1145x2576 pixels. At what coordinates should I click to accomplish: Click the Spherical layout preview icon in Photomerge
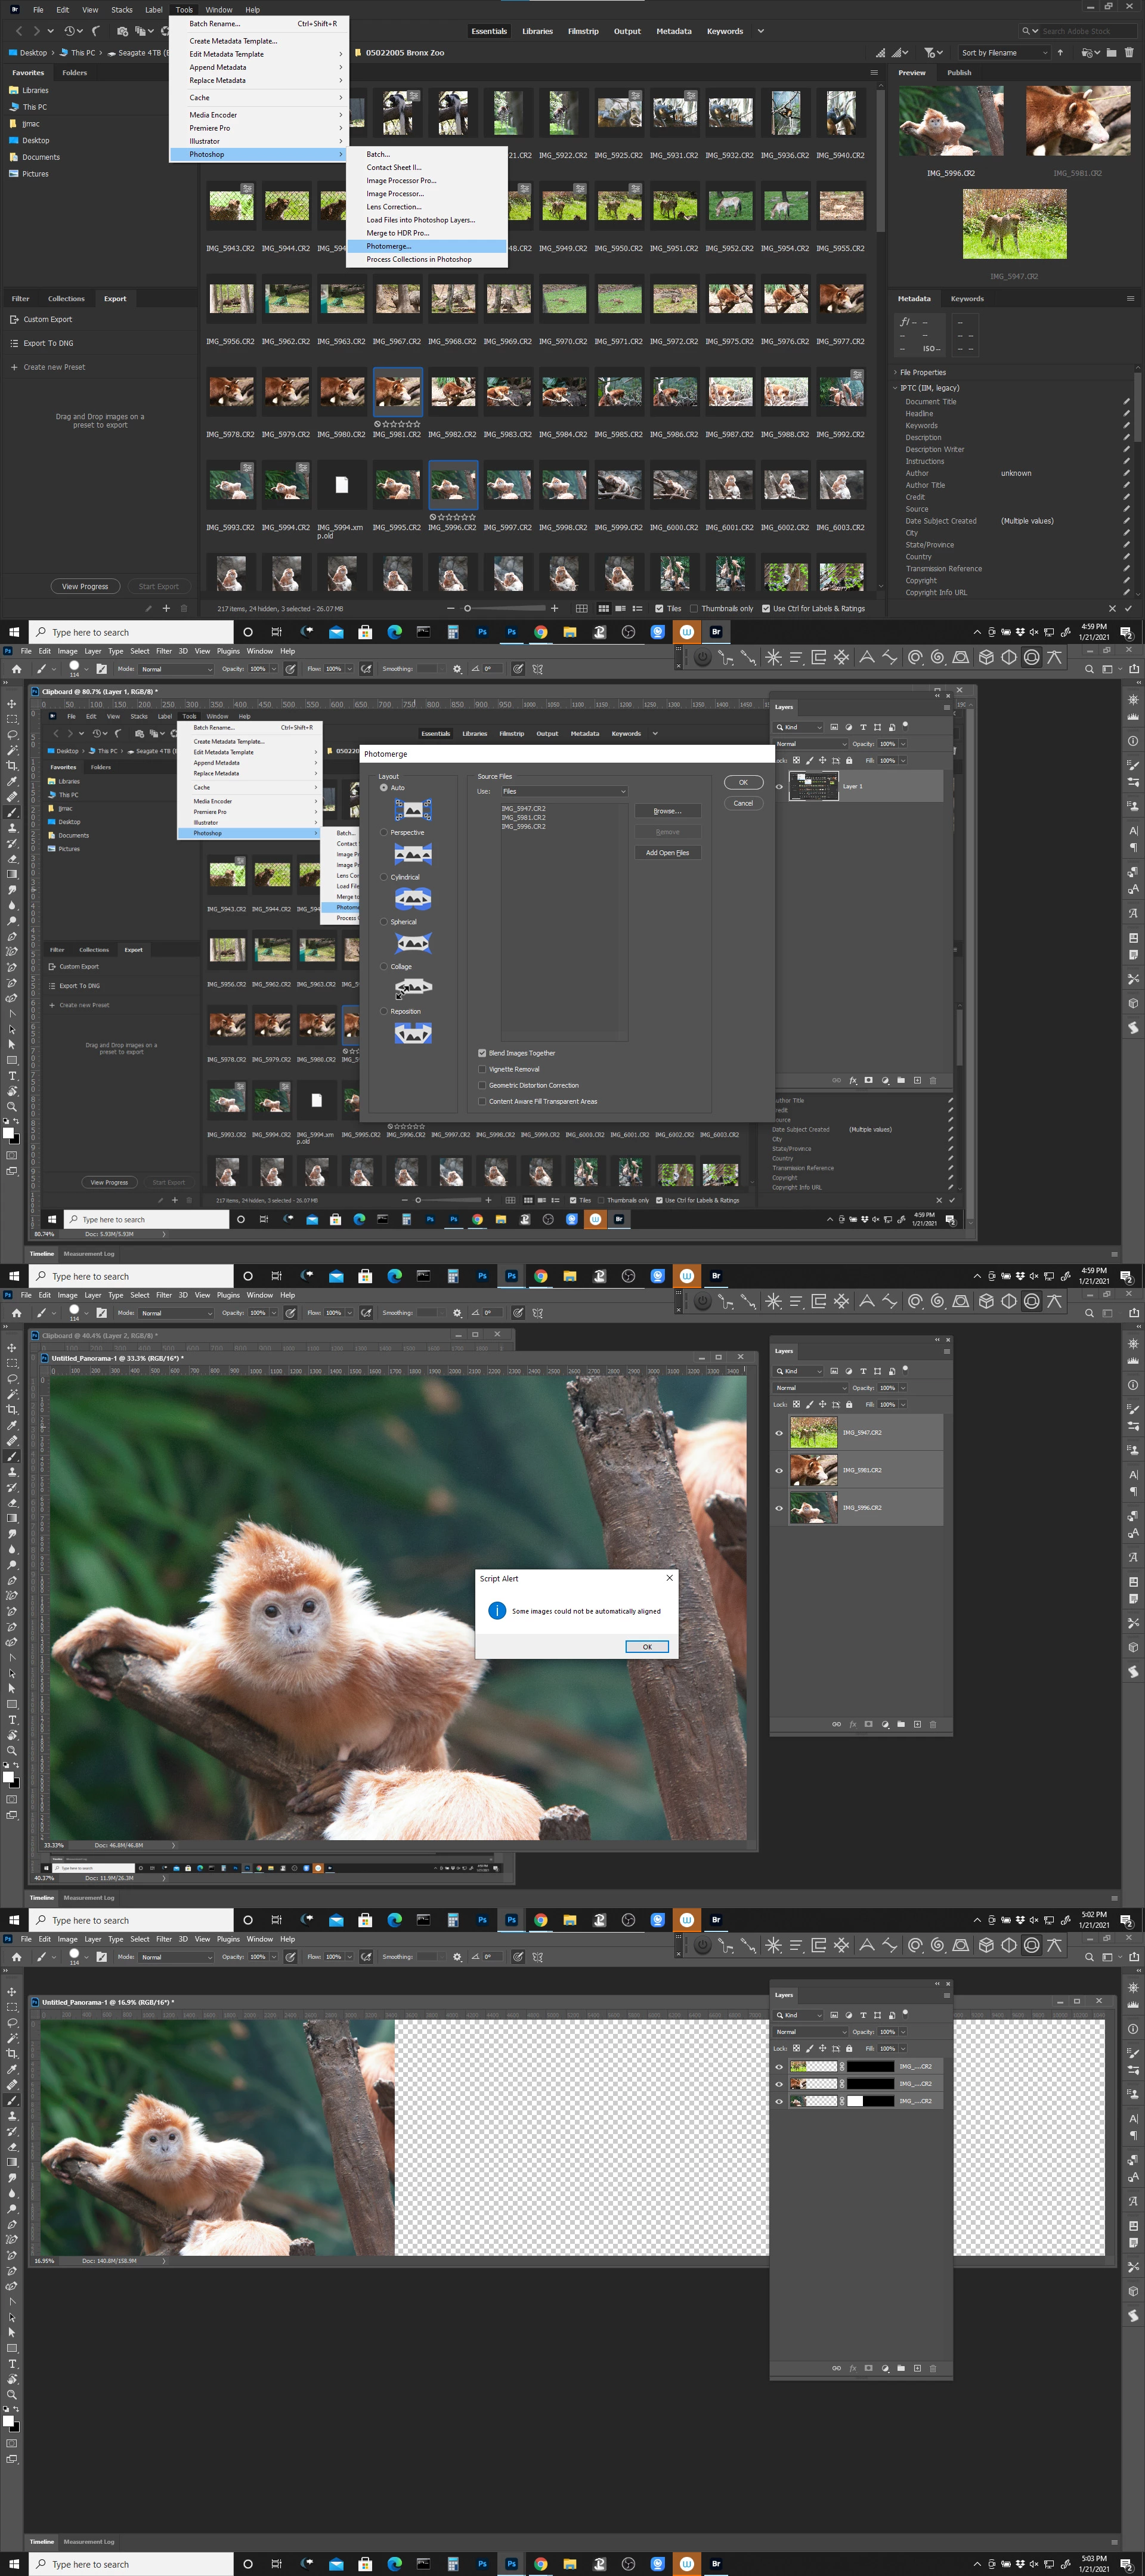413,943
